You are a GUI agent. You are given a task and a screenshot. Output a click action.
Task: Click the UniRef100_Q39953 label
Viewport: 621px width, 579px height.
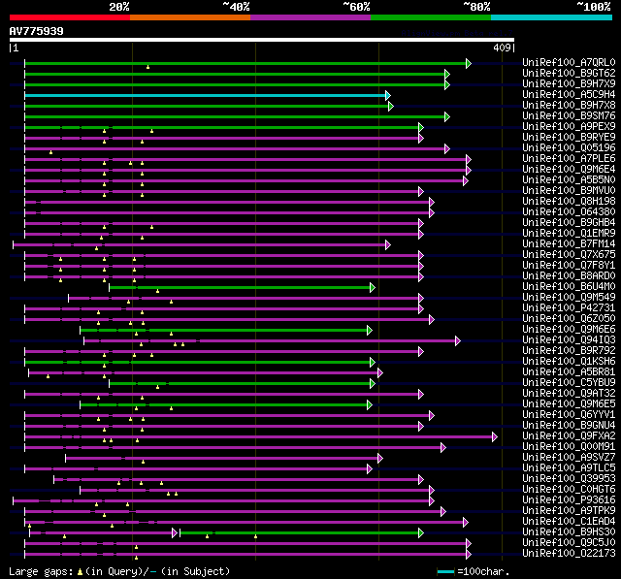tap(569, 479)
